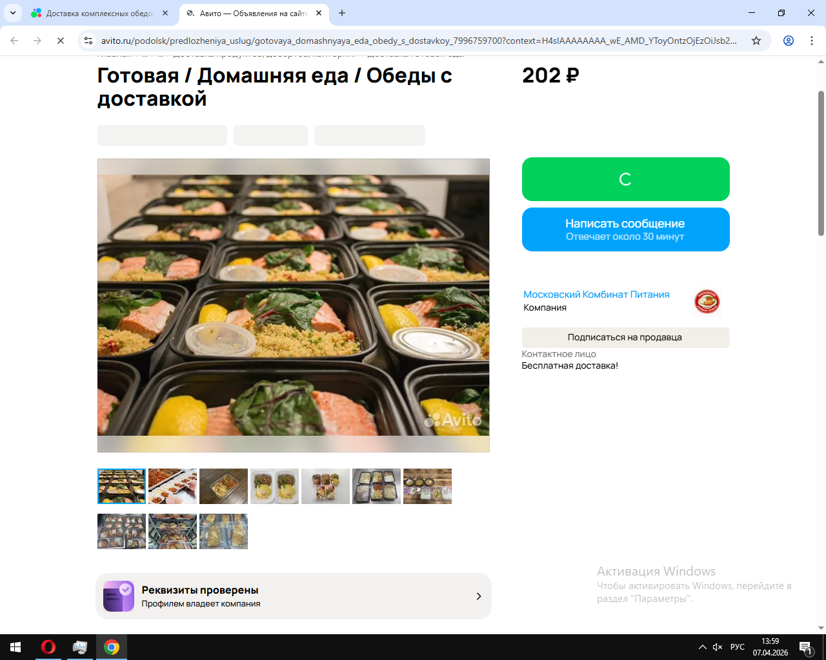Click the Написать сообщение button
This screenshot has height=660, width=826.
coord(625,229)
